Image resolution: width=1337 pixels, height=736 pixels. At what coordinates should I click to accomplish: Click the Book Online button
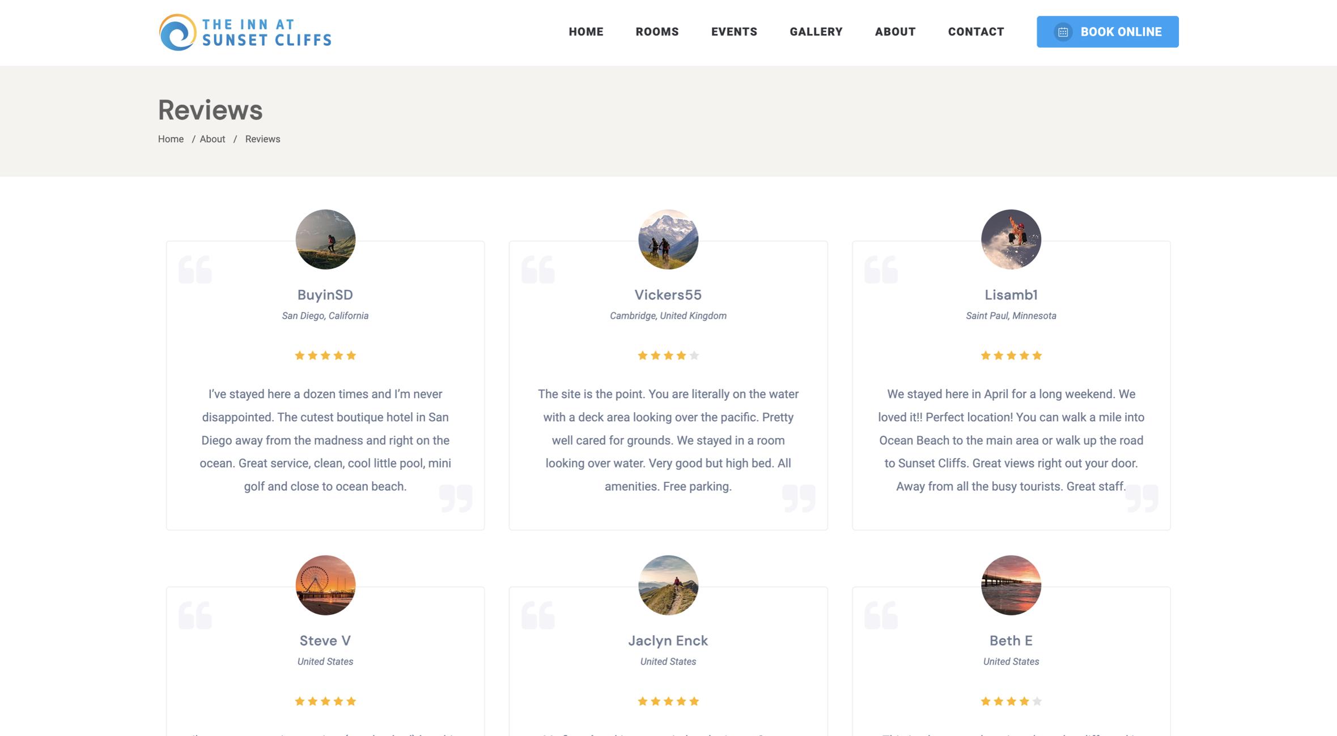click(1107, 32)
